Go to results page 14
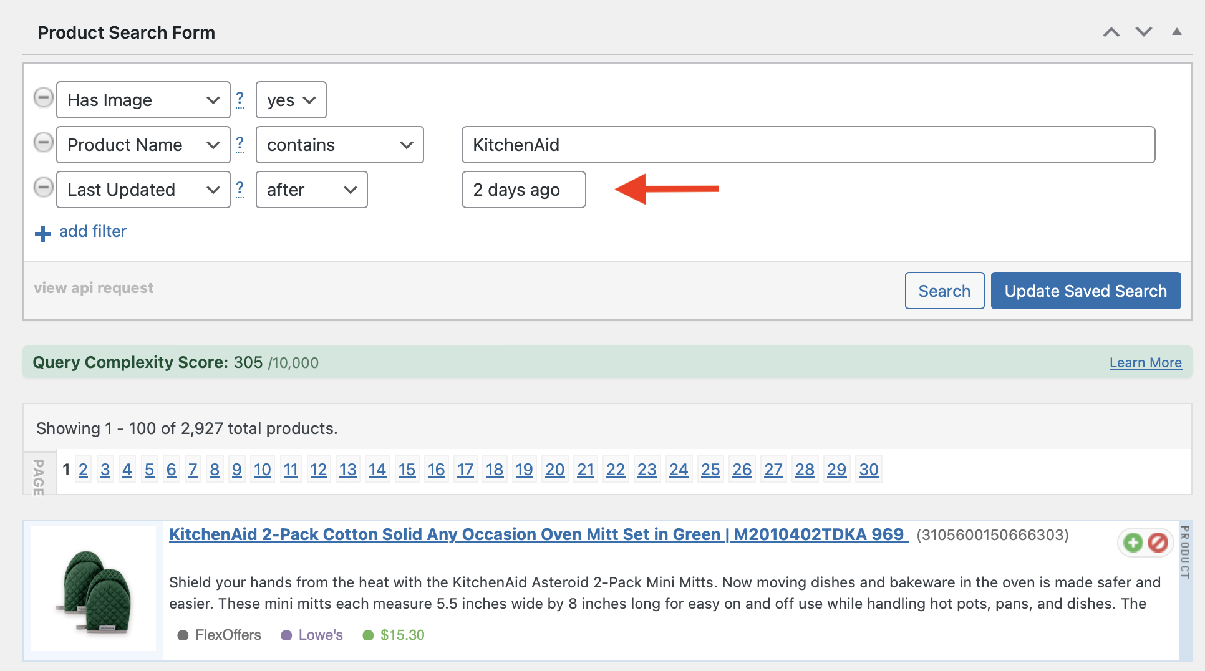 (377, 470)
